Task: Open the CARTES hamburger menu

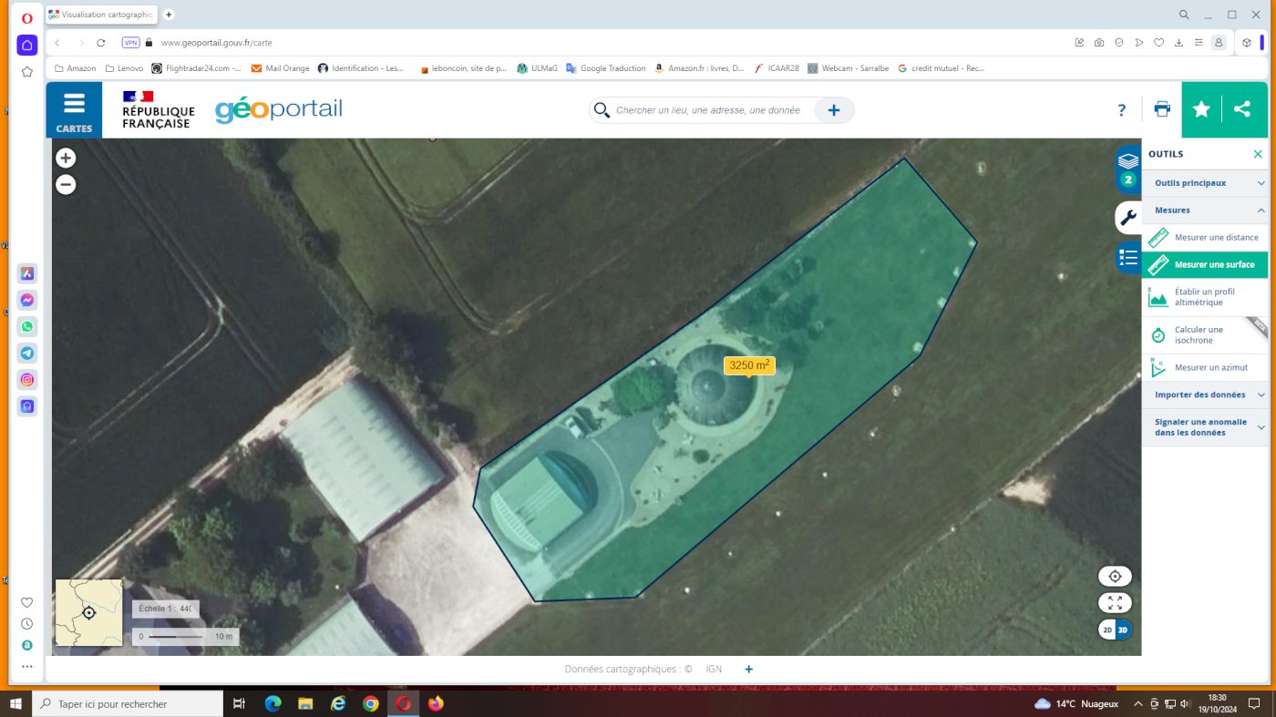Action: point(74,110)
